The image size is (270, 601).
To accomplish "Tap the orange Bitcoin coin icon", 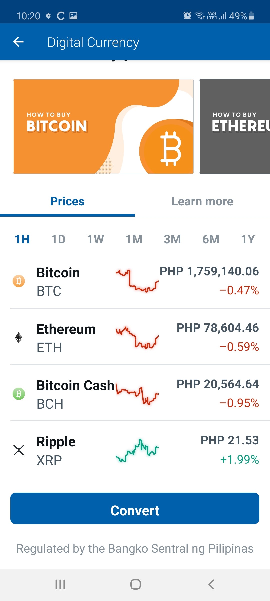I will tap(19, 281).
